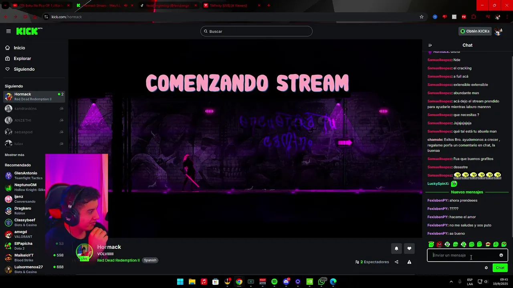Open recommended channel ElPapicha
This screenshot has width=513, height=288.
coord(34,246)
